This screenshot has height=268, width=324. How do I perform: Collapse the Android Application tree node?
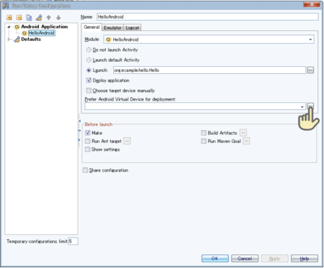tap(9, 27)
